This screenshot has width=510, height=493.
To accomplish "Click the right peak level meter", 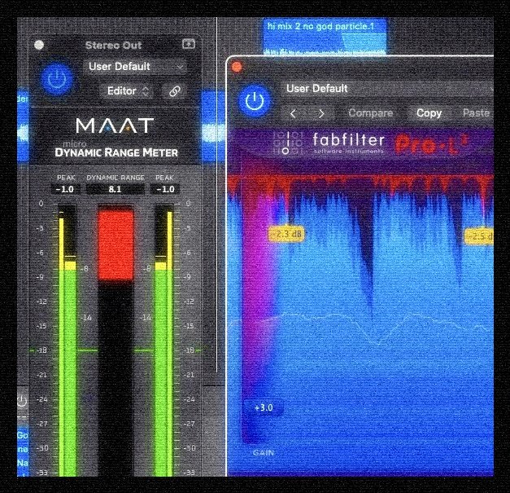I will coord(163,340).
